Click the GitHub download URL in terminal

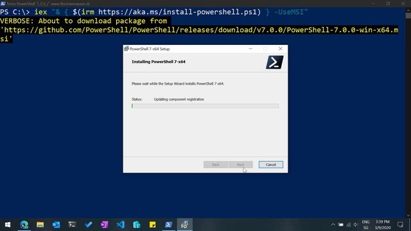(199, 34)
